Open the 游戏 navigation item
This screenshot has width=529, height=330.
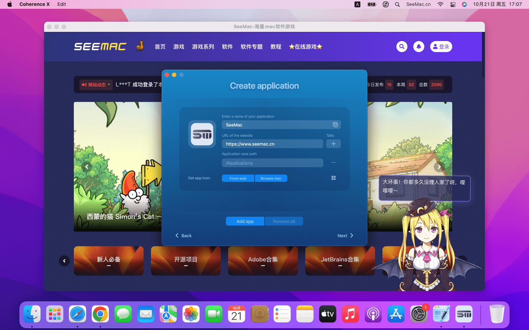point(179,47)
